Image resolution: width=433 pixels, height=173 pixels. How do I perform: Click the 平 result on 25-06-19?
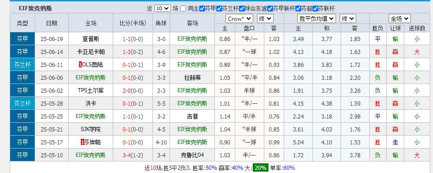coord(378,39)
